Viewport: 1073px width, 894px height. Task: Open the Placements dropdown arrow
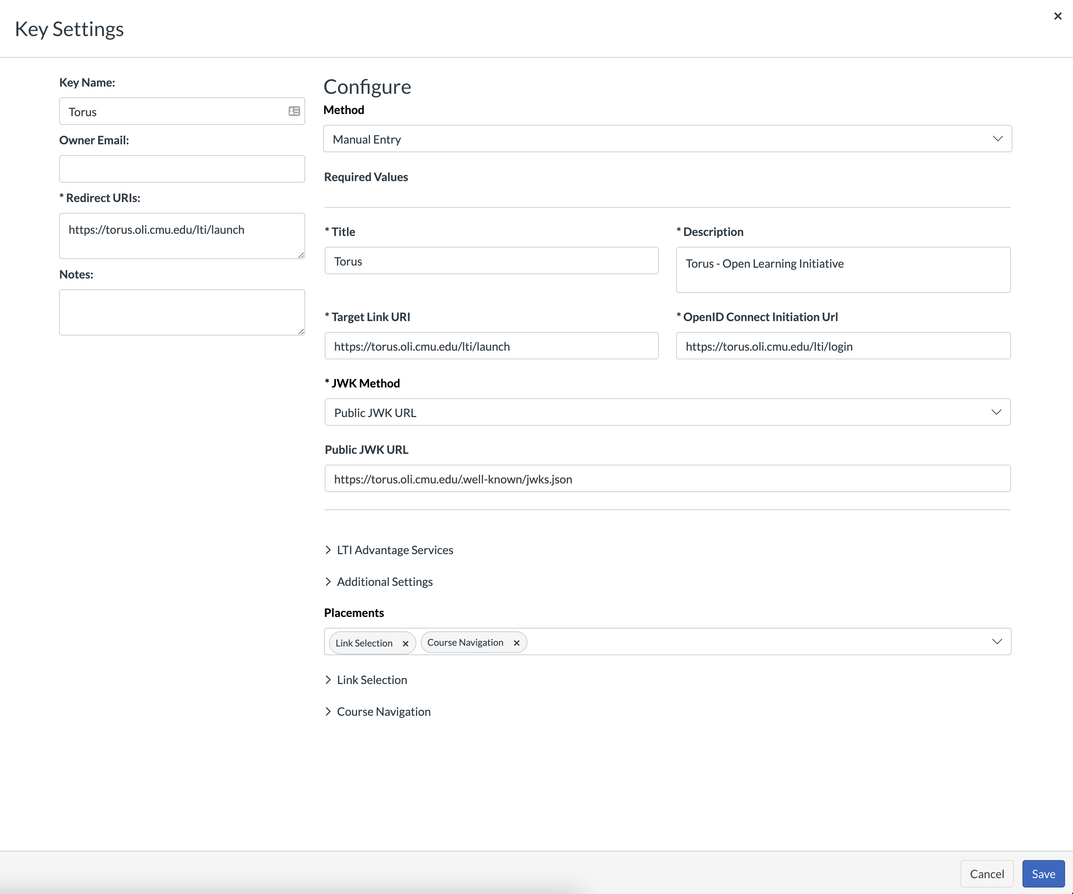(x=997, y=641)
